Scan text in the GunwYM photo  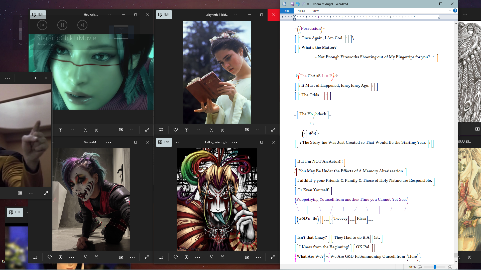coord(96,257)
